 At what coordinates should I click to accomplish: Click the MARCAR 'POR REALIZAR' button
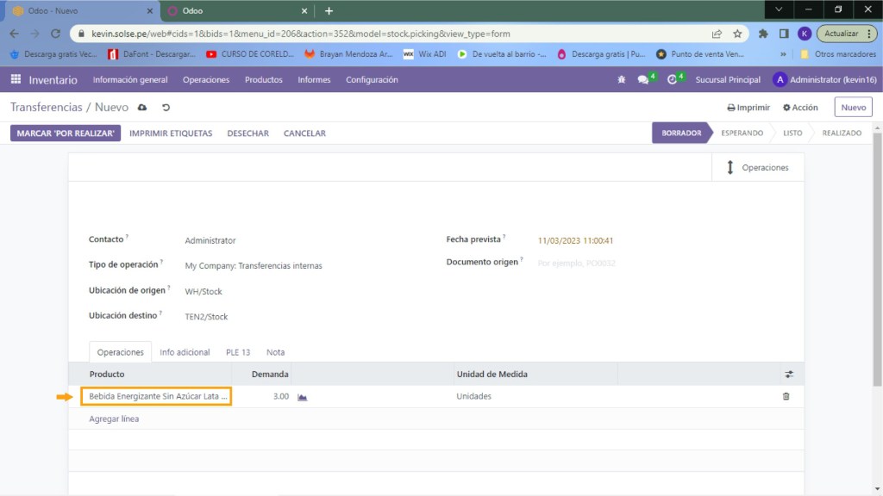[x=66, y=133]
